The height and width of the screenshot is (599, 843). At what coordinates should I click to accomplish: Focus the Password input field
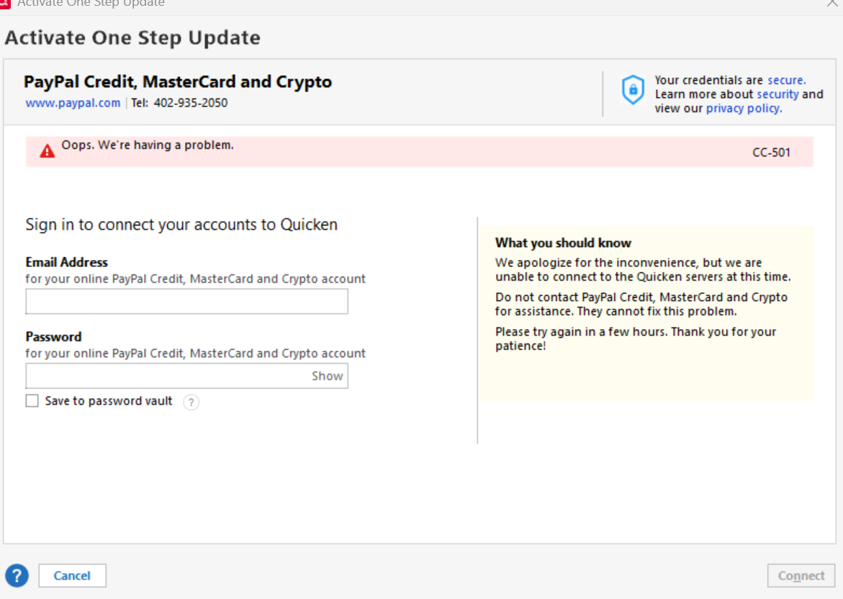186,376
